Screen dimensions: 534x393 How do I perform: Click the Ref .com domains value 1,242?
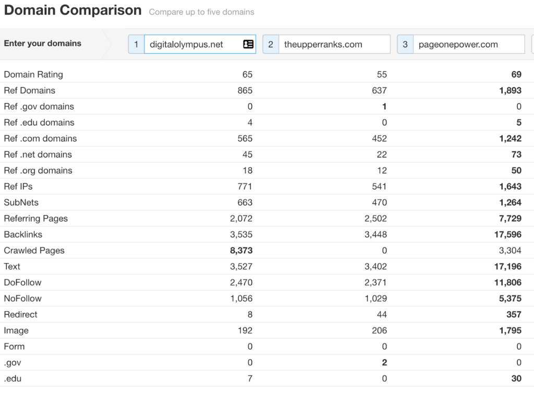point(510,139)
